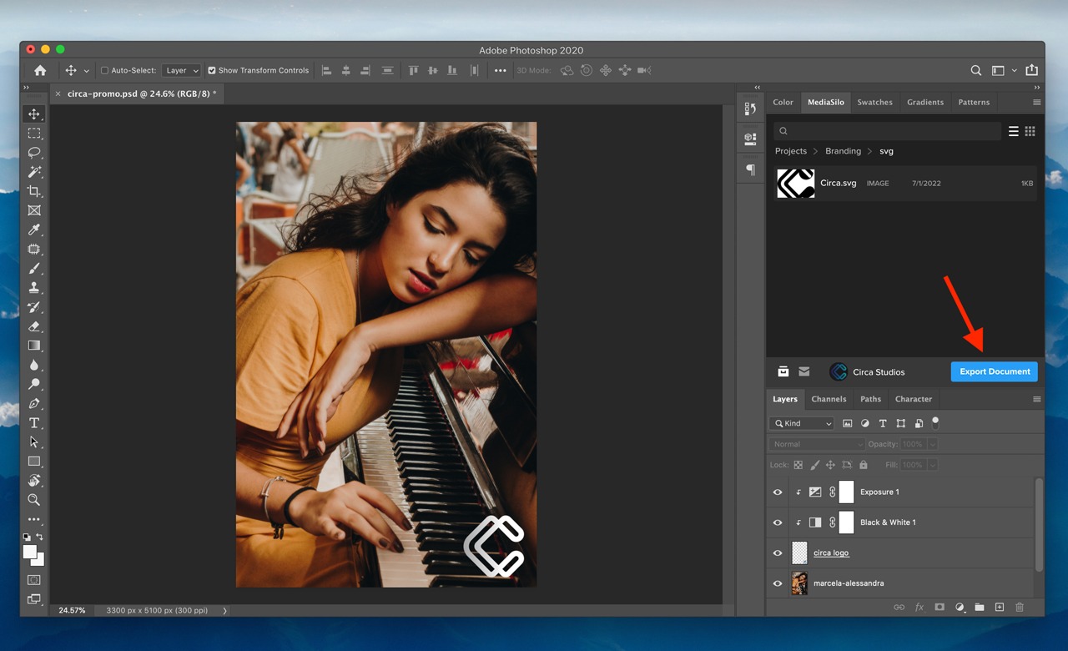Disable Show Transform Controls
The image size is (1068, 651).
click(x=211, y=70)
